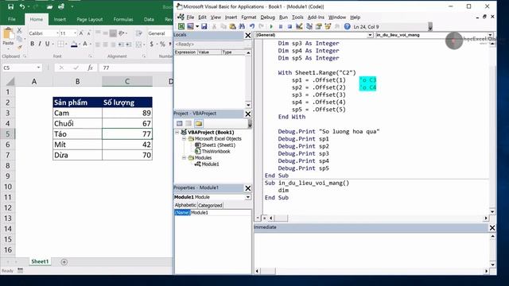Image resolution: width=509 pixels, height=286 pixels.
Task: Open VBA Tools menu
Action: coord(297,17)
